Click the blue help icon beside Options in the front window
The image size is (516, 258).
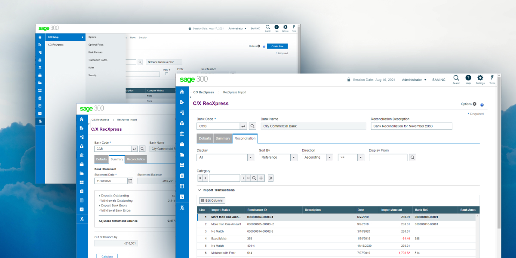tap(482, 104)
